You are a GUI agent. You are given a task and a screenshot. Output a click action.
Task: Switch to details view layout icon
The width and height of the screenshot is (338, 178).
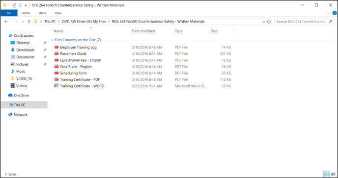[327, 174]
